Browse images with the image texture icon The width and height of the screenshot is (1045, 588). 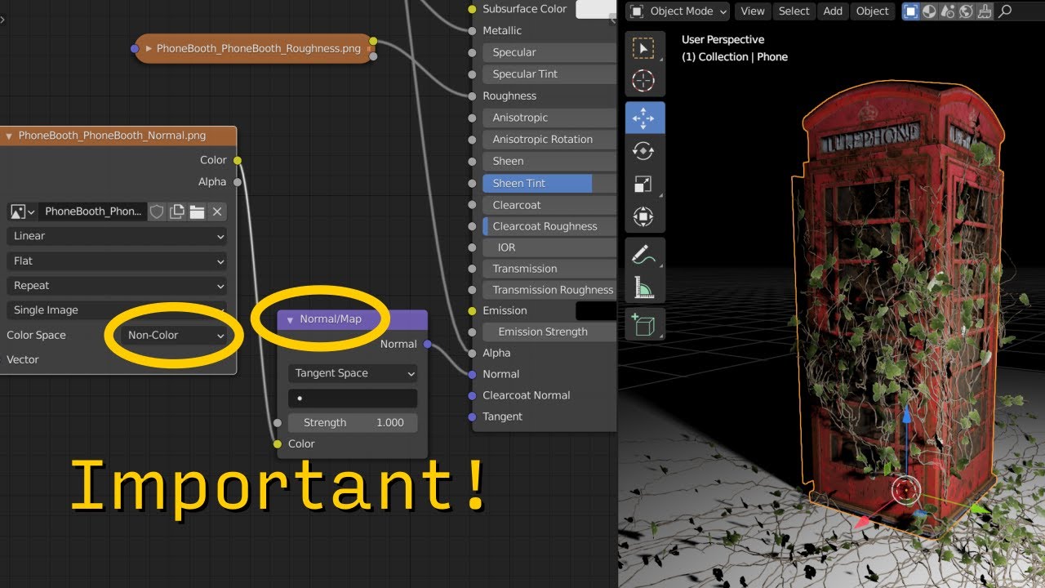click(22, 212)
